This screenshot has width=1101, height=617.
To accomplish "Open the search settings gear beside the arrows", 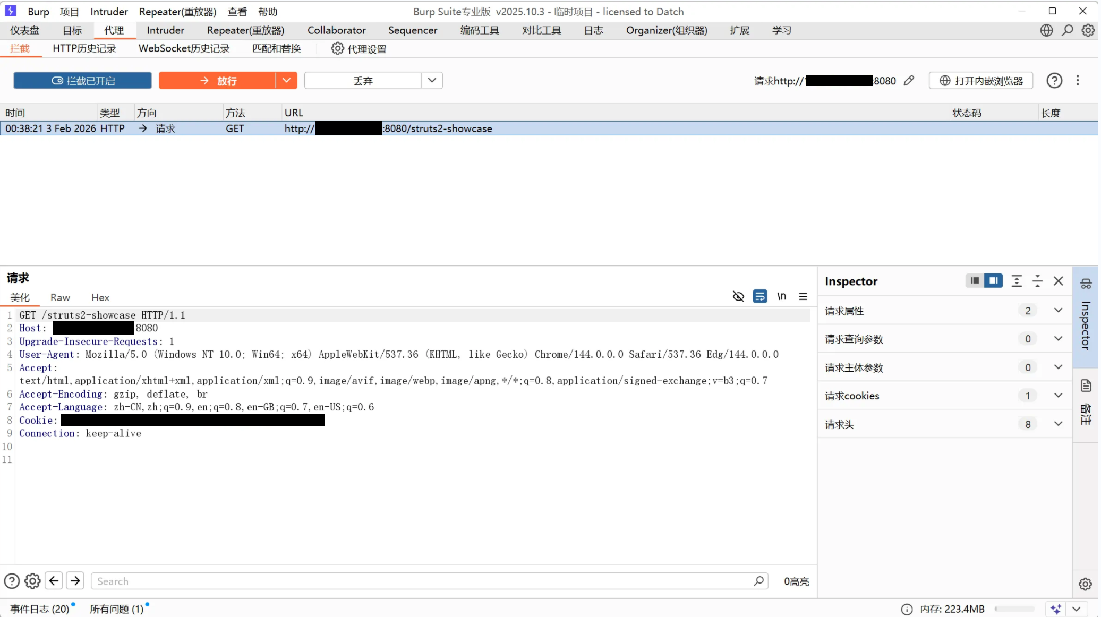I will coord(32,581).
